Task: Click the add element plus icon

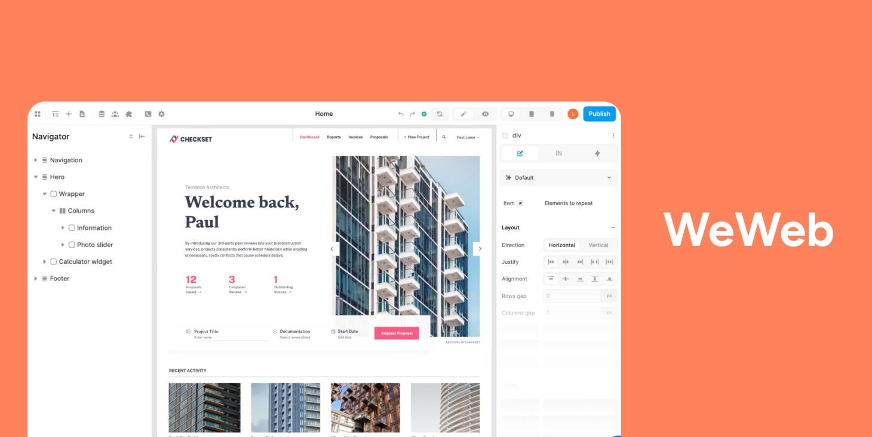Action: tap(68, 113)
